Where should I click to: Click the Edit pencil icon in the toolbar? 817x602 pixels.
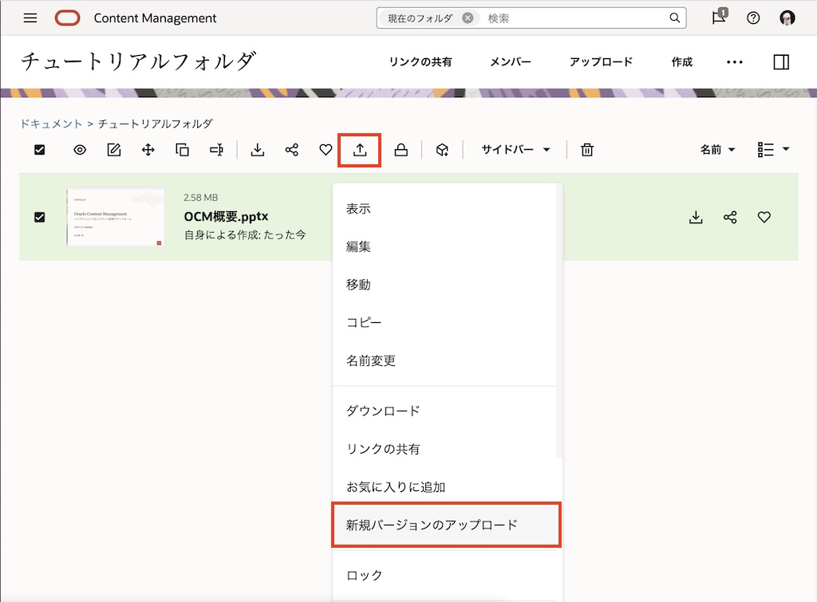click(113, 149)
